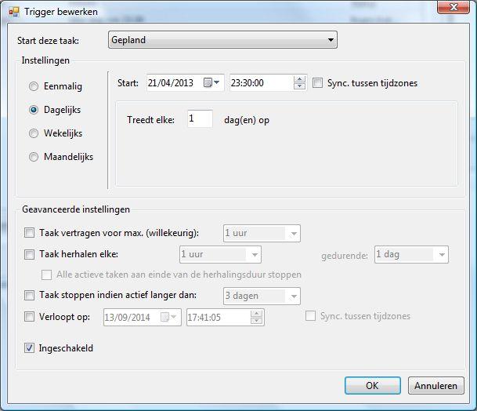Decrease start time with down spinner arrow
This screenshot has height=411, width=477.
(x=299, y=86)
